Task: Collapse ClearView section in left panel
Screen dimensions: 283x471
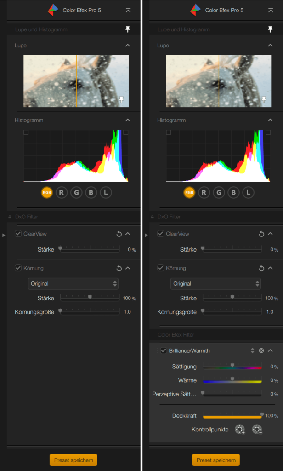Action: tap(128, 234)
